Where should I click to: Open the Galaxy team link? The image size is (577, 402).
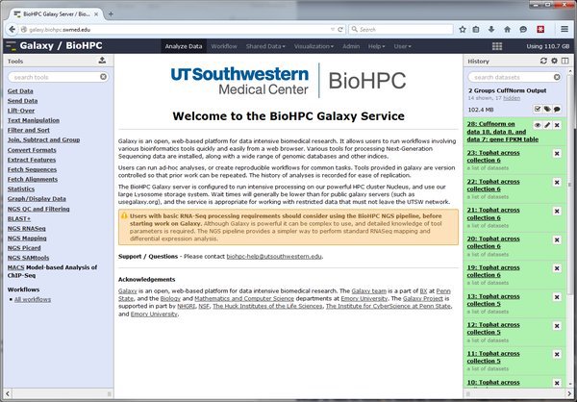point(368,290)
